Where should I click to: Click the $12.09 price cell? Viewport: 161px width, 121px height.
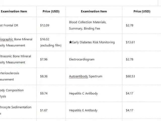45,25
